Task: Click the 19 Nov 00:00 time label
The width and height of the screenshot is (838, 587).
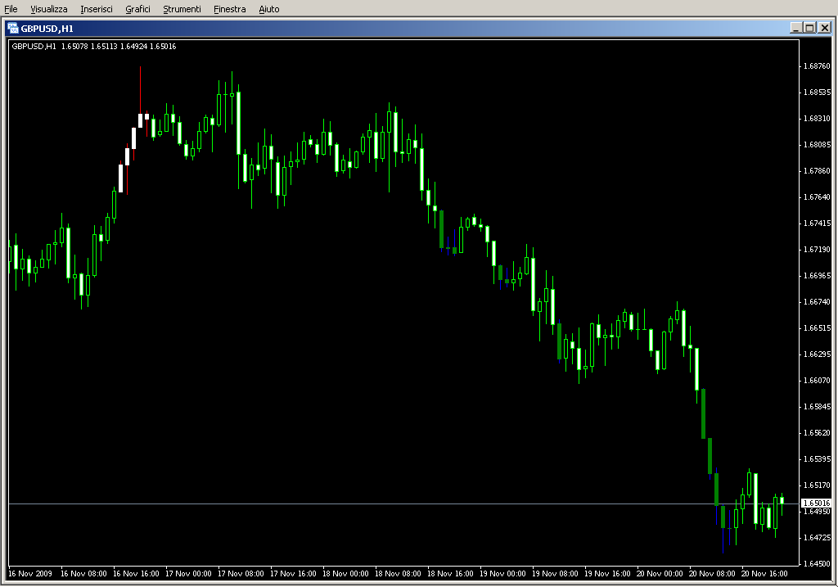Action: click(x=502, y=574)
